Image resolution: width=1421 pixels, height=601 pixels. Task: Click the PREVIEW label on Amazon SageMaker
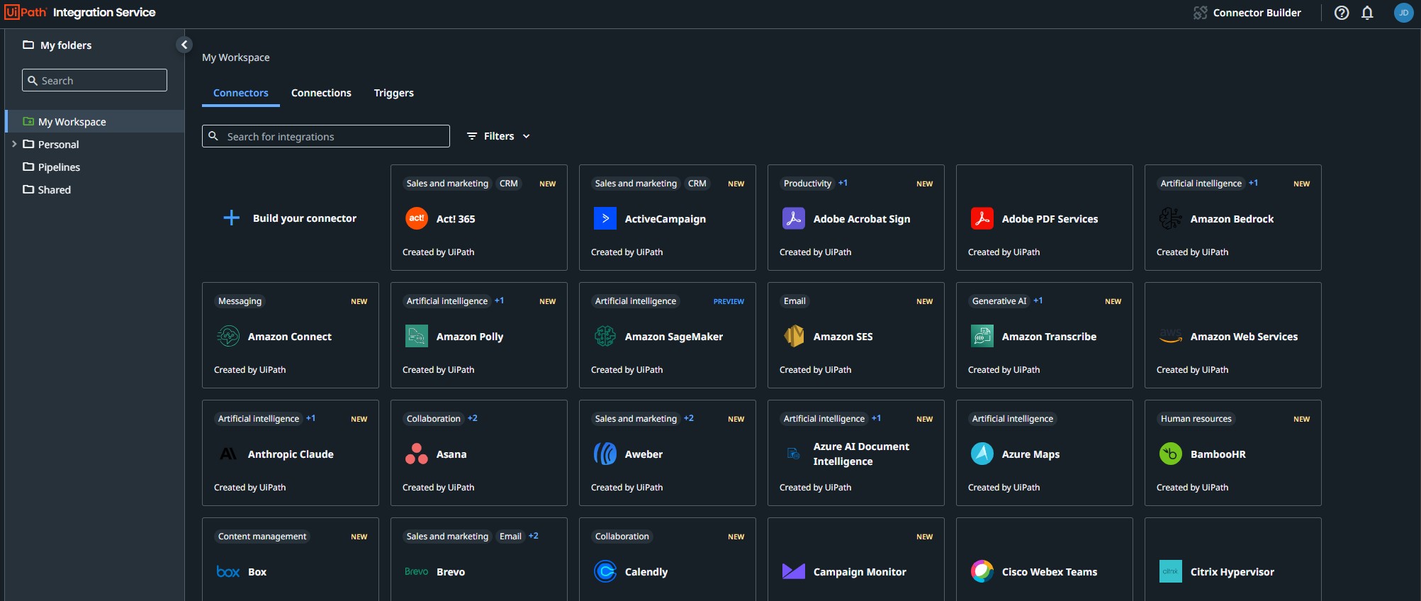(x=729, y=301)
